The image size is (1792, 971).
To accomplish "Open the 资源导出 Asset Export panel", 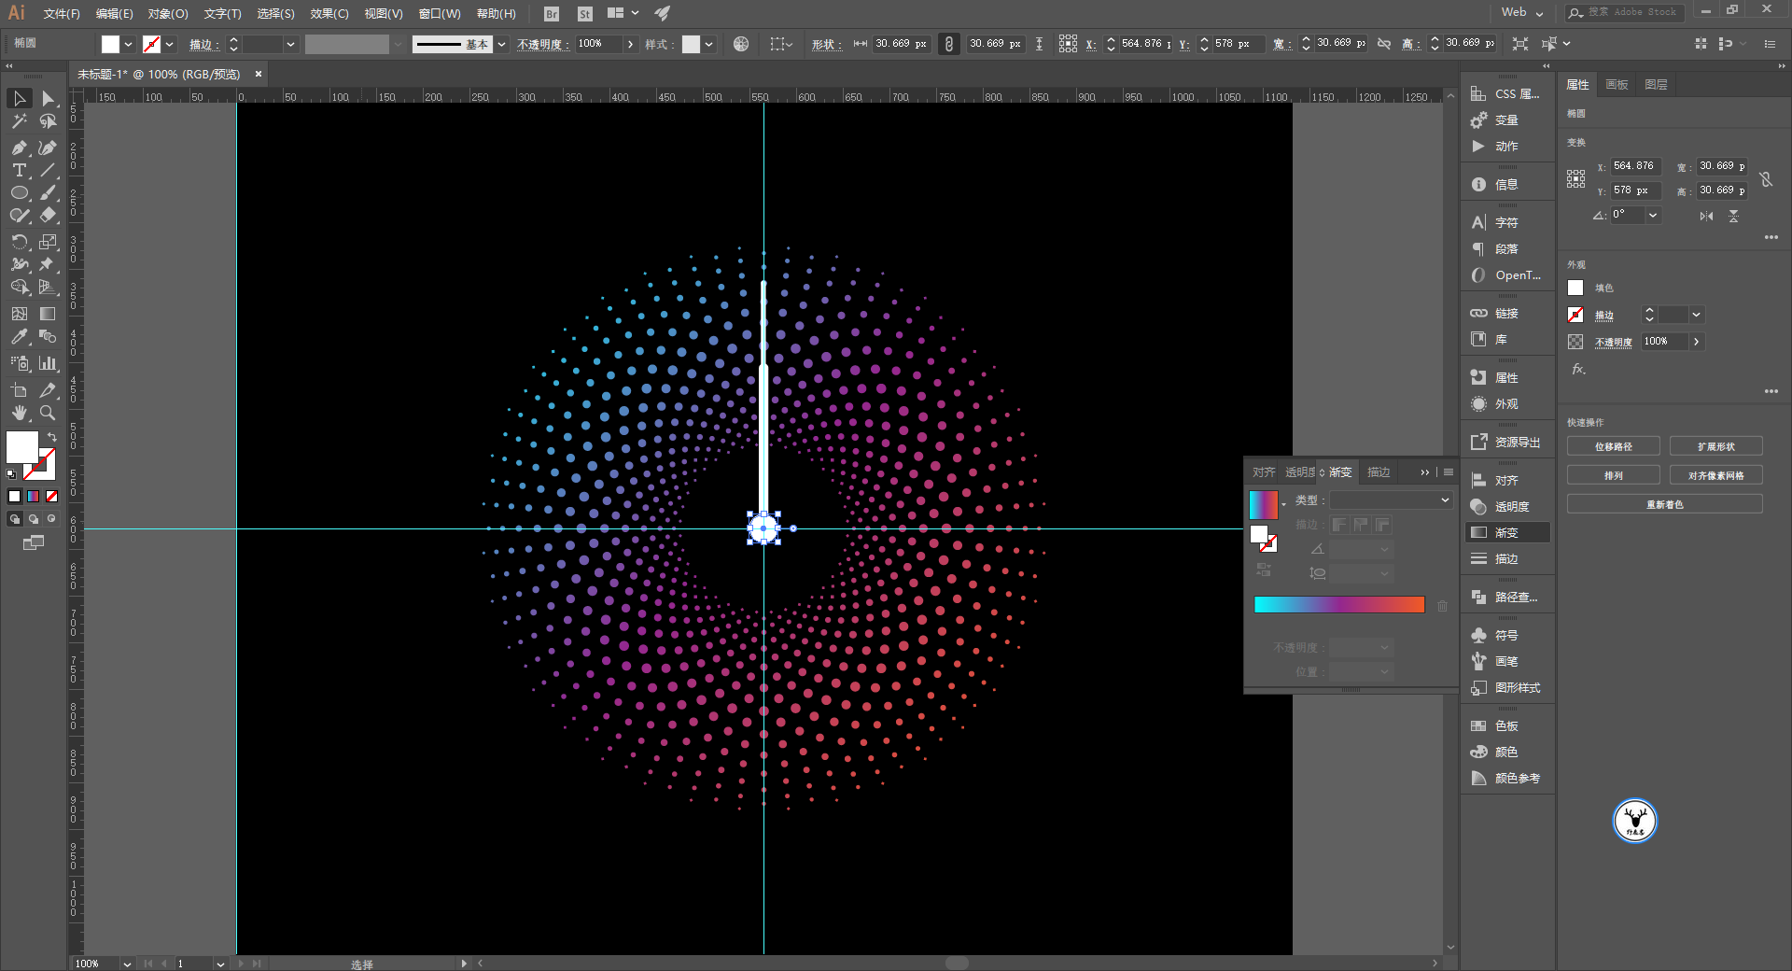I will [x=1505, y=442].
